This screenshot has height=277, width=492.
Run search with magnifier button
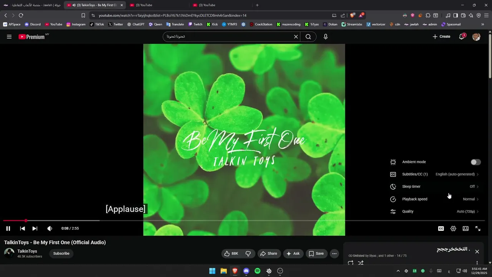click(308, 37)
